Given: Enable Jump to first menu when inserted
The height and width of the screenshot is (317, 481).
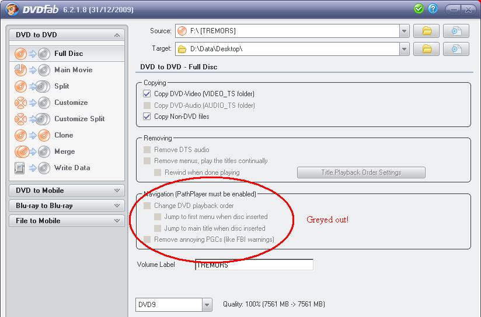Looking at the screenshot, I should click(158, 217).
